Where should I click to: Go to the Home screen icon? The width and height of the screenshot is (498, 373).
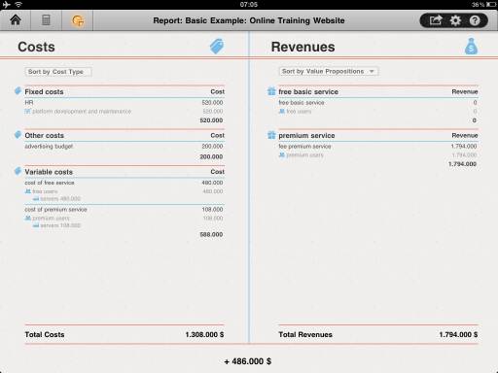click(x=16, y=20)
